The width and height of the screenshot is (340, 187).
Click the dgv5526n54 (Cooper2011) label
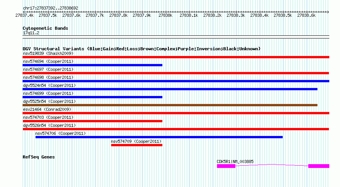click(x=49, y=125)
